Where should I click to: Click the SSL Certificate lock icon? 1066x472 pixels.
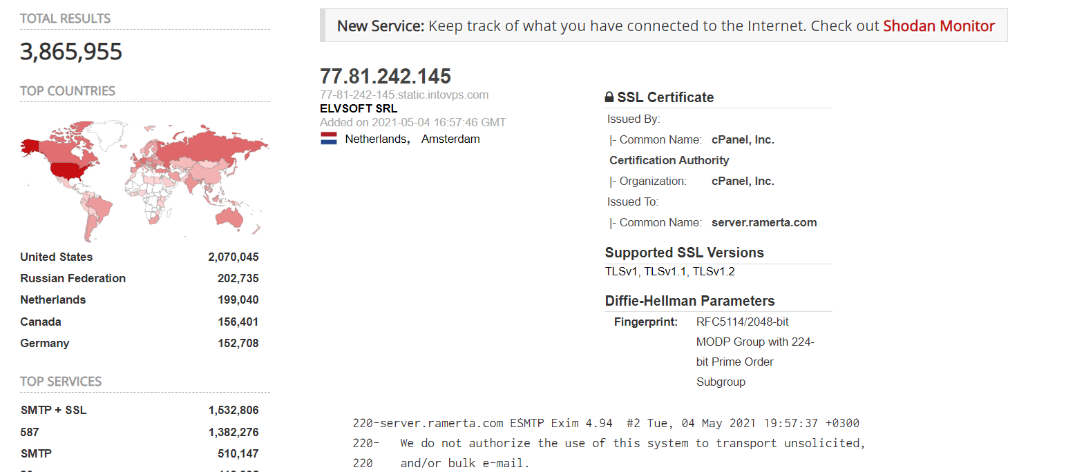click(x=609, y=97)
